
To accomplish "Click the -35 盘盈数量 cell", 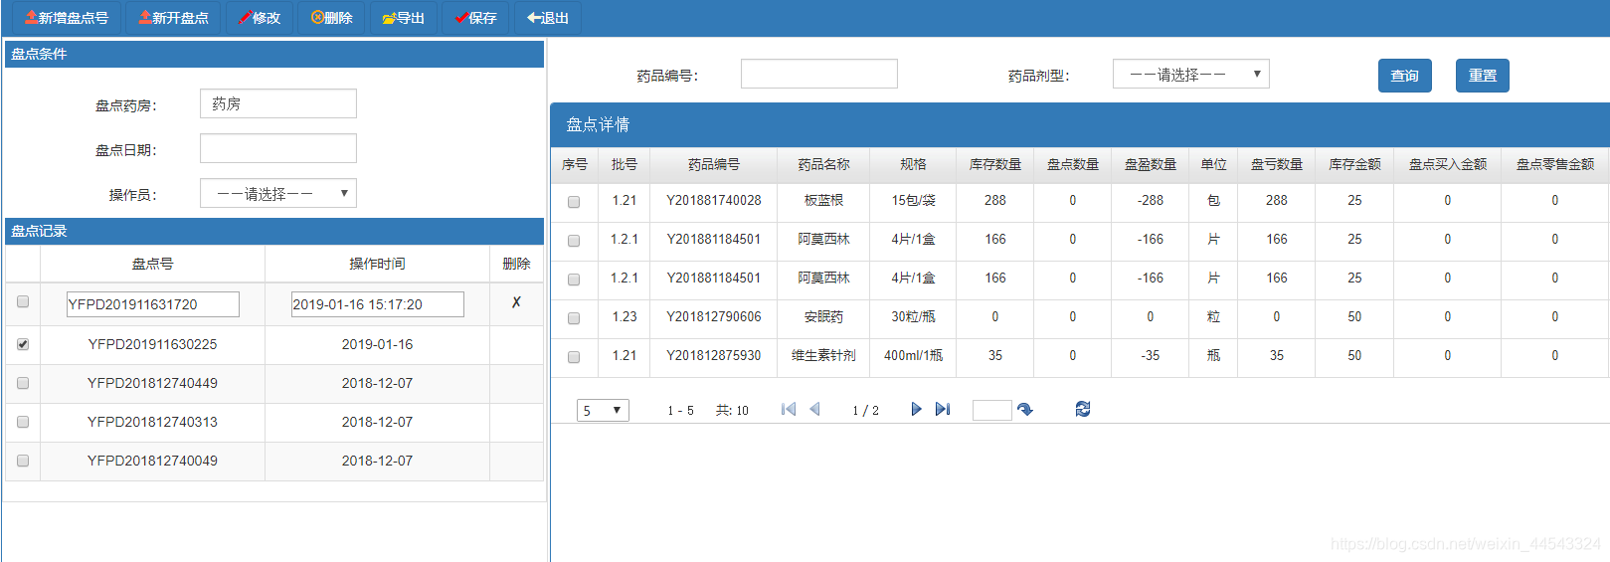I will coord(1151,356).
